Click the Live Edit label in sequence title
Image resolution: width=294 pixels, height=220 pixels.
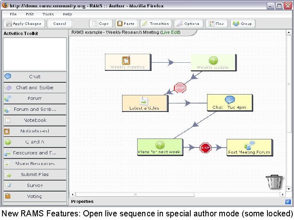(x=170, y=32)
